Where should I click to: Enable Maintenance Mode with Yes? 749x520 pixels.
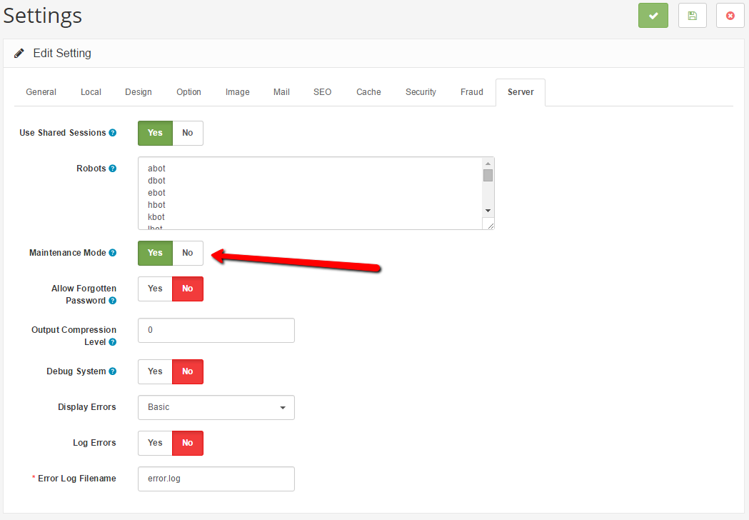155,253
